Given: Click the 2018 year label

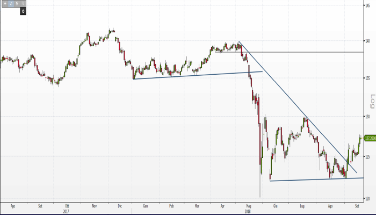Looking at the screenshot, I should click(248, 211).
